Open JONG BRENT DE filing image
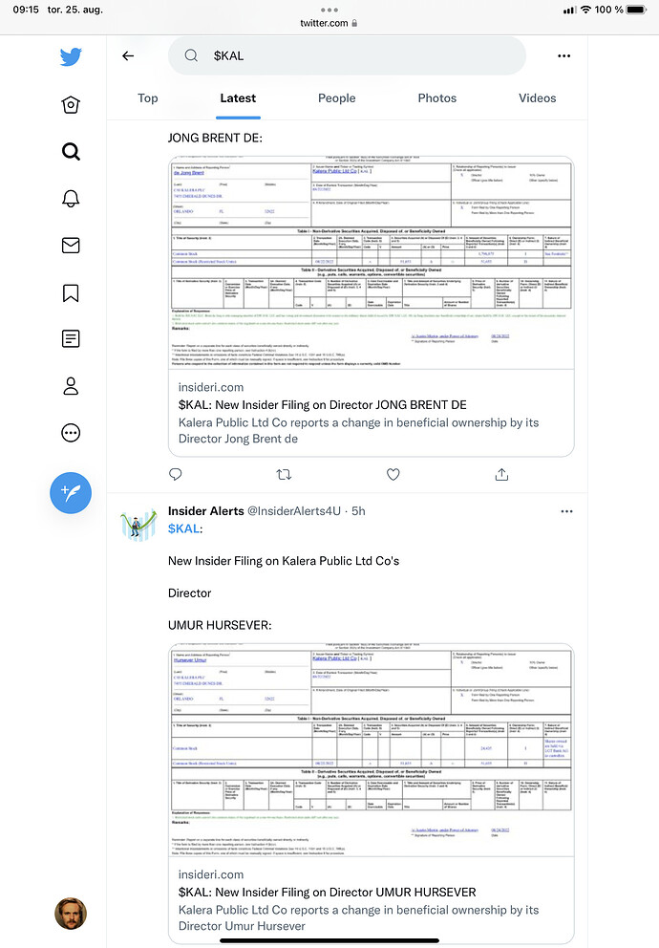This screenshot has width=659, height=948. point(371,263)
